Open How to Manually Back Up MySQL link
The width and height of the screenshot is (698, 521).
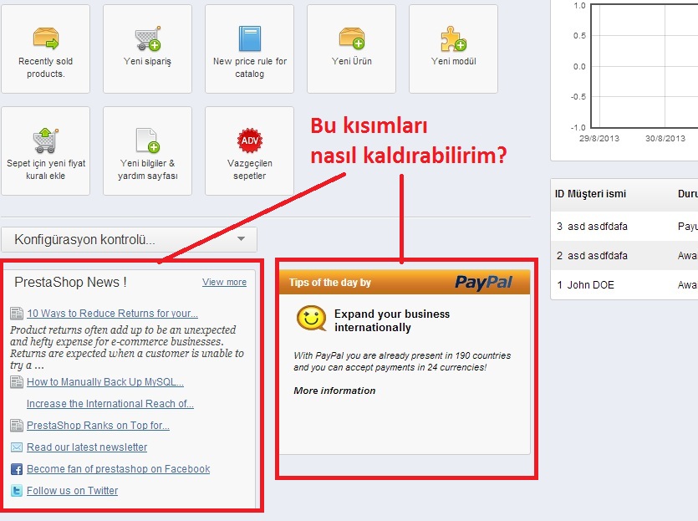[105, 382]
